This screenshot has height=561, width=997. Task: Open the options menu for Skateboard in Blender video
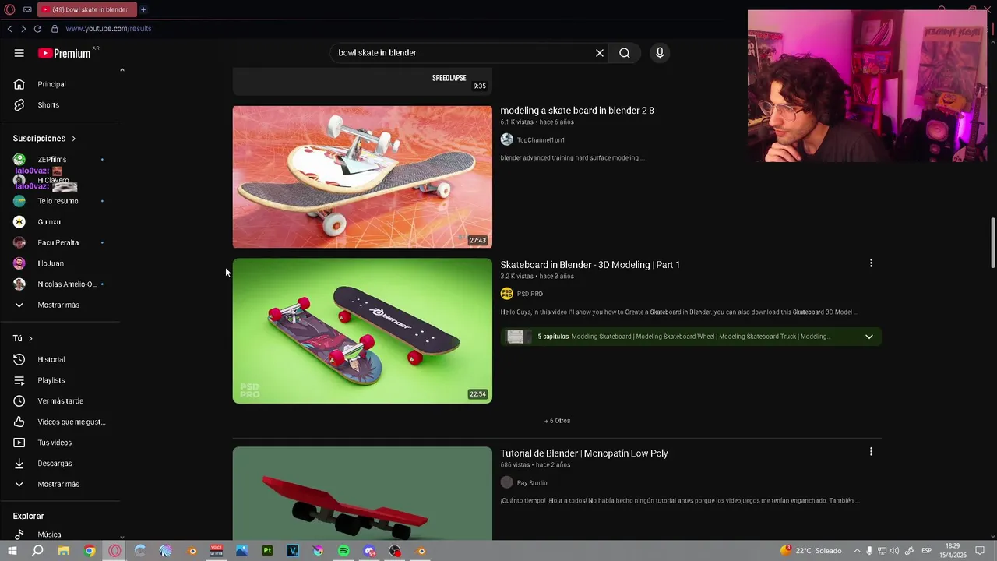click(871, 263)
